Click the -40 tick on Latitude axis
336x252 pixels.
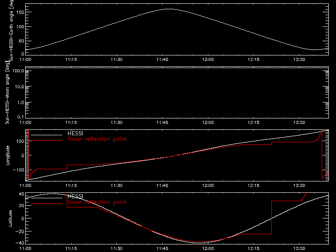pyautogui.click(x=20, y=243)
